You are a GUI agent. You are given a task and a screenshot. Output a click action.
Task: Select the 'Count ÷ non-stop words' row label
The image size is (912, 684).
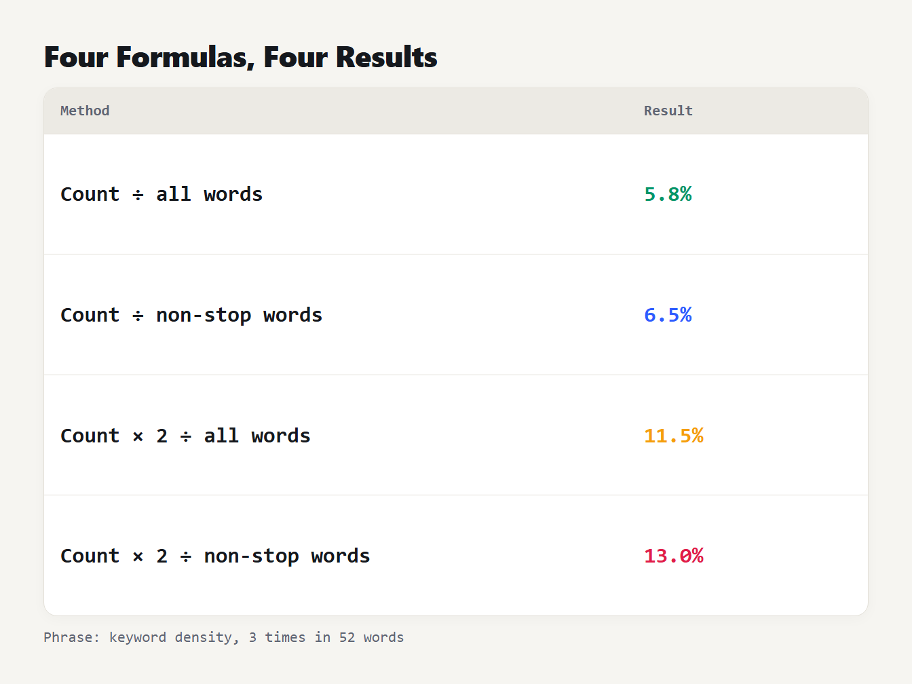click(x=191, y=315)
